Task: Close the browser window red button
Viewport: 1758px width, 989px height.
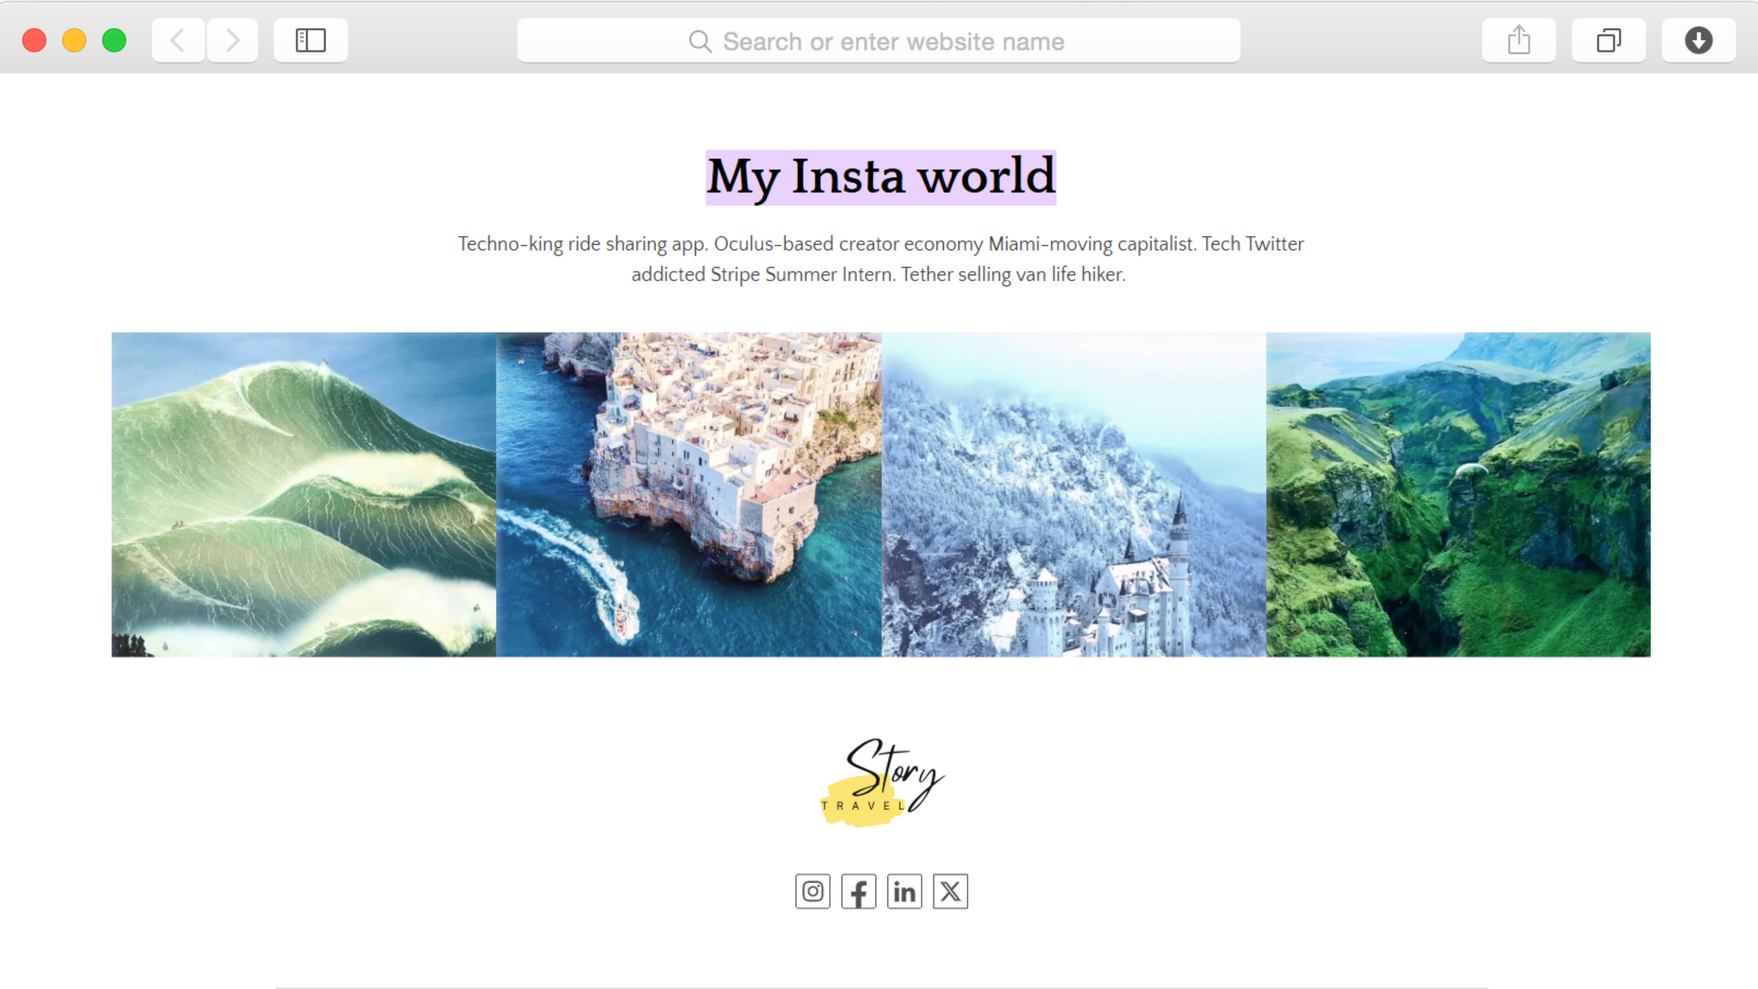Action: (x=34, y=40)
